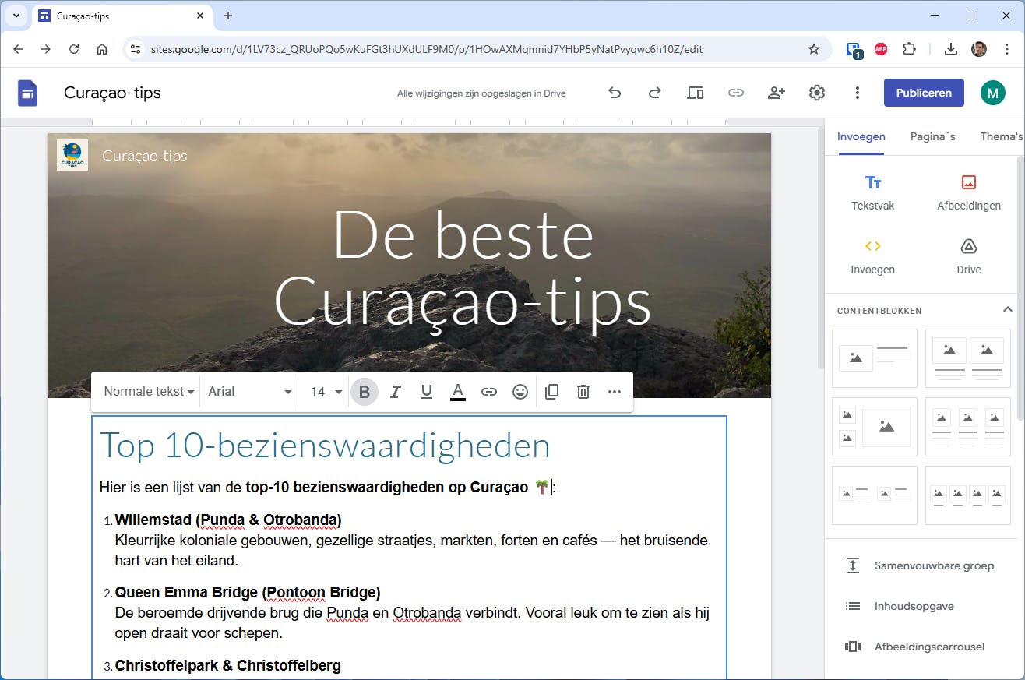The height and width of the screenshot is (680, 1025).
Task: Click the Curaçao Tips site logo image
Action: click(72, 155)
